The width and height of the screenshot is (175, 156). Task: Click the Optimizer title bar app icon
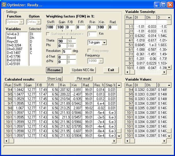(x=4, y=5)
